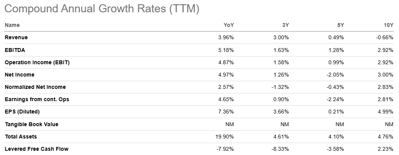Select the 5Y column header
This screenshot has width=399, height=155.
(340, 25)
